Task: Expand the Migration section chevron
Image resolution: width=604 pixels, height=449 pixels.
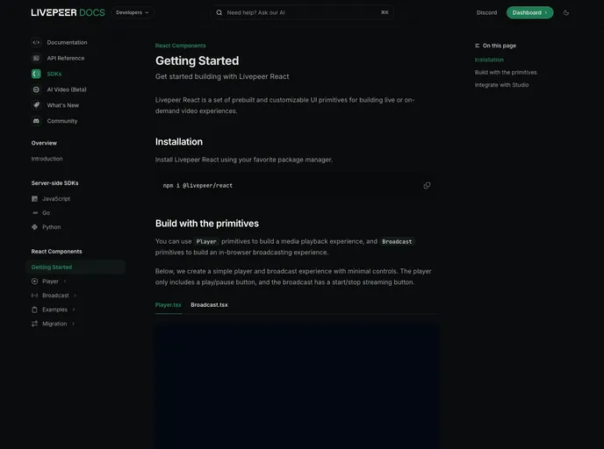Action: (73, 324)
